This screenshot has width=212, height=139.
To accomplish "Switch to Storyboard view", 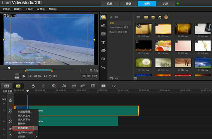I will click(6, 86).
